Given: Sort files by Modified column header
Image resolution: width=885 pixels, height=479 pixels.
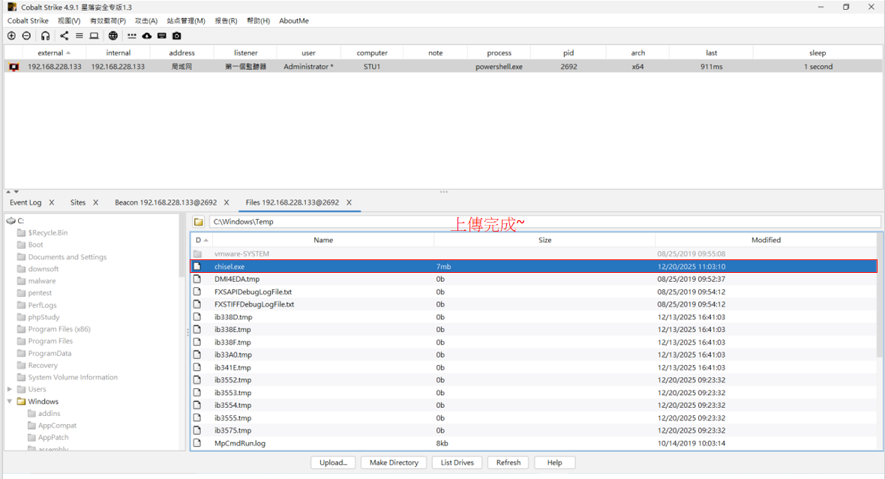Looking at the screenshot, I should [x=766, y=241].
